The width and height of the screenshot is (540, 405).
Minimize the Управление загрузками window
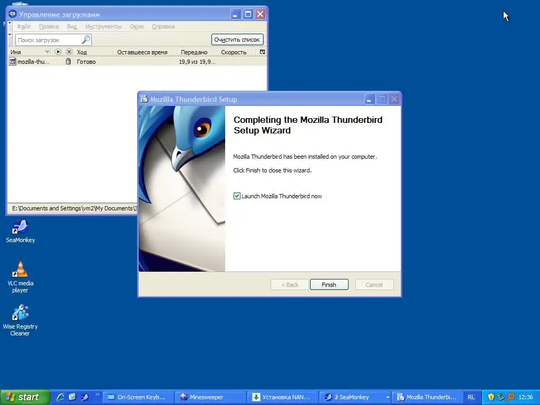(x=236, y=14)
